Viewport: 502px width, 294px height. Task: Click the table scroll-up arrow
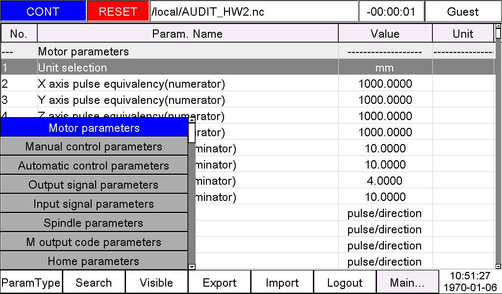pos(498,25)
